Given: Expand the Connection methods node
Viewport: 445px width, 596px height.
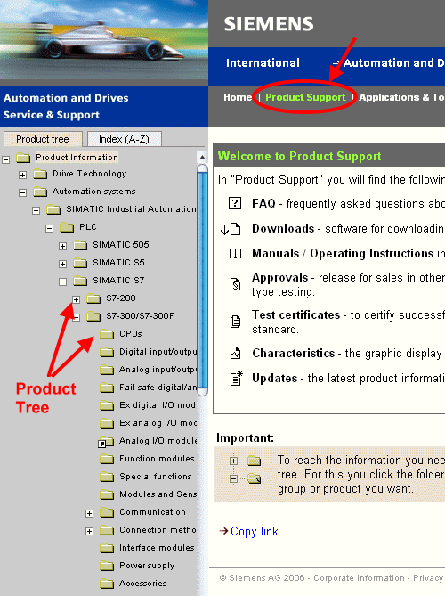Looking at the screenshot, I should [x=89, y=531].
